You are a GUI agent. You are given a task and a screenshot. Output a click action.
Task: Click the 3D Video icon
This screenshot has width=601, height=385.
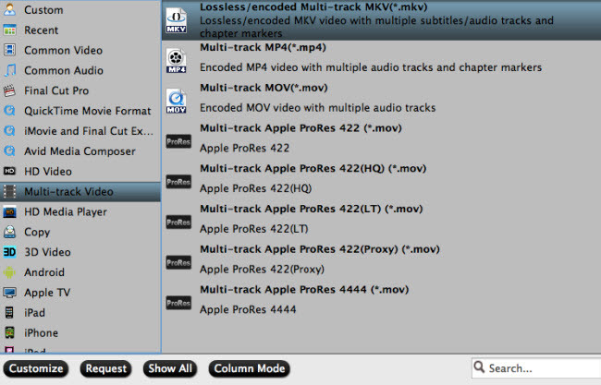click(9, 252)
